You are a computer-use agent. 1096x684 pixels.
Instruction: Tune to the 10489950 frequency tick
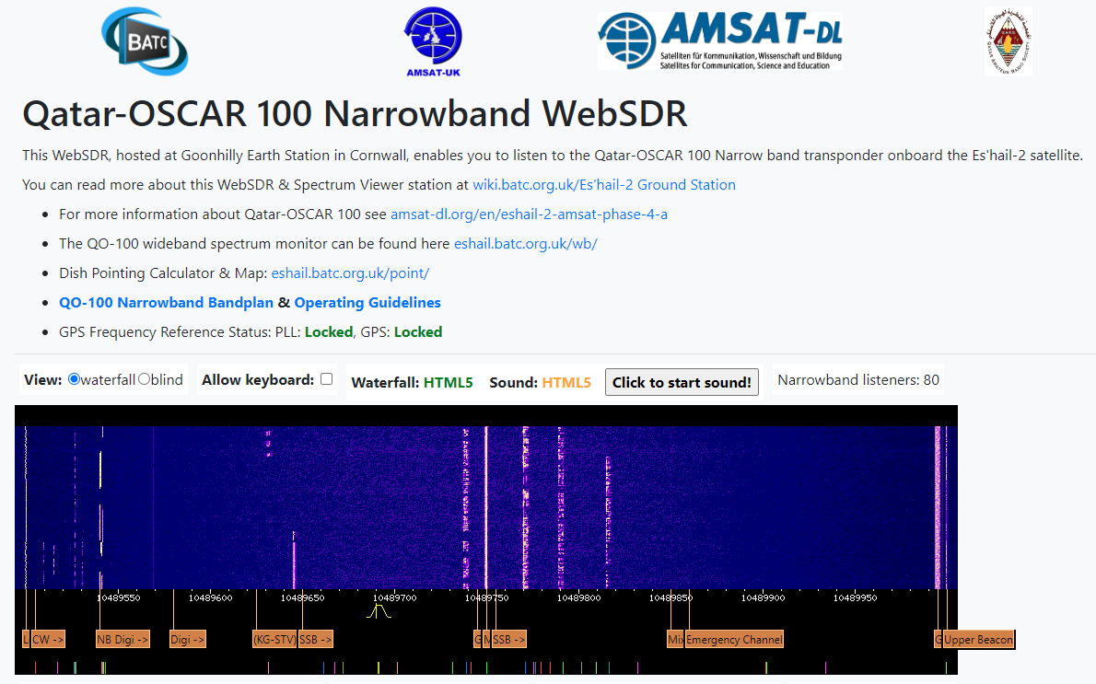(x=855, y=597)
